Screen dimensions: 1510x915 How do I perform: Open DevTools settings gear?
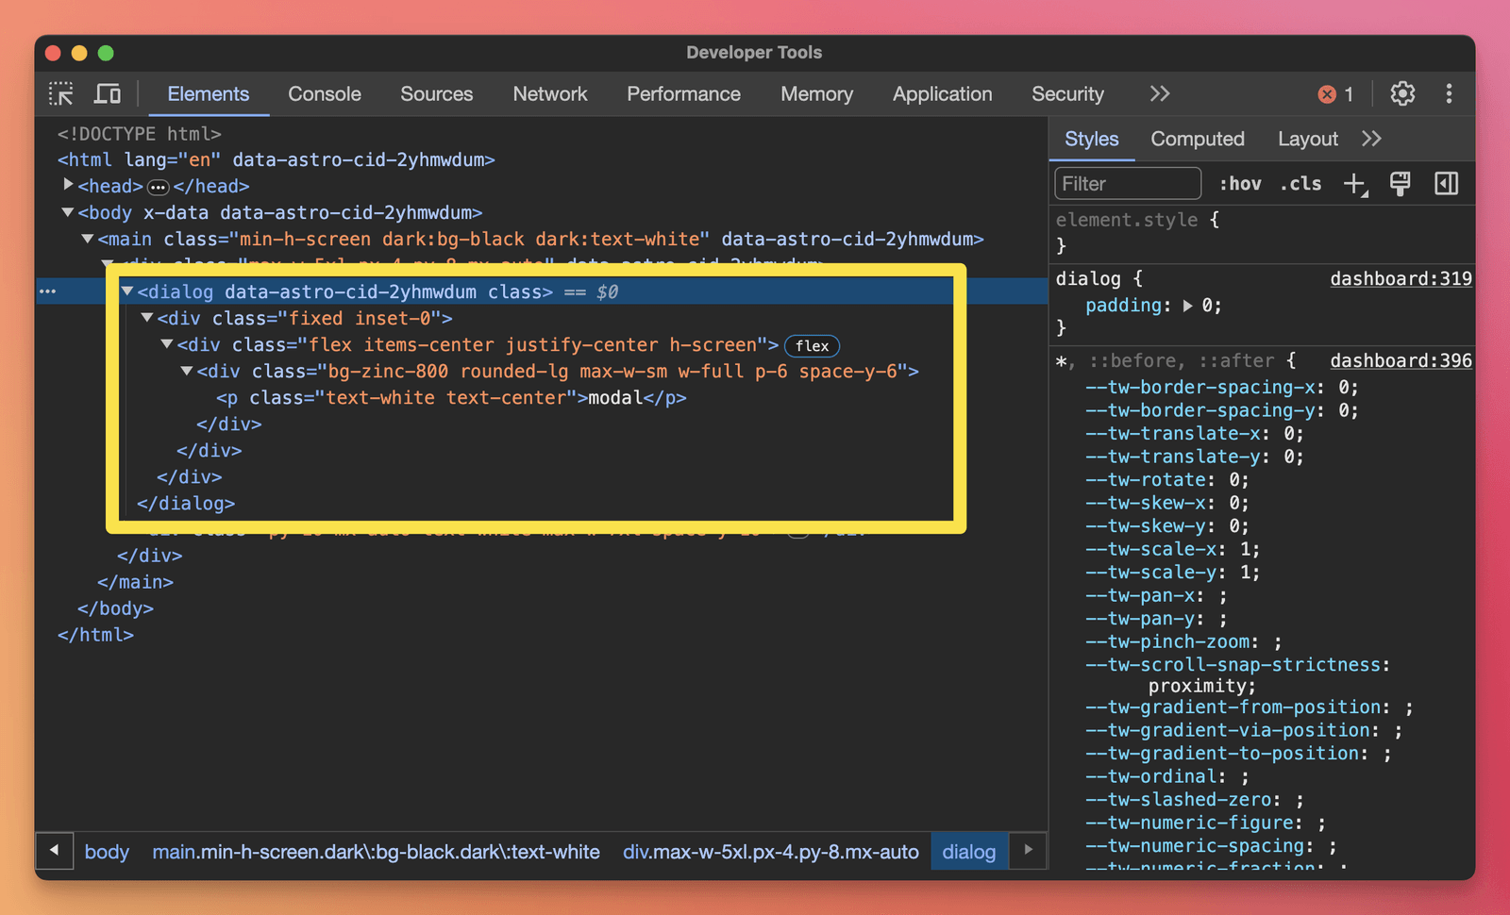point(1402,93)
